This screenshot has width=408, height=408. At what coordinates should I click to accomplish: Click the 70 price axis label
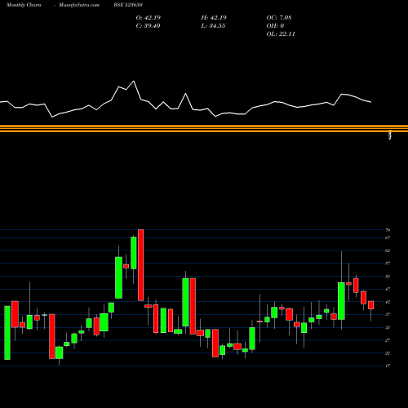pyautogui.click(x=388, y=230)
